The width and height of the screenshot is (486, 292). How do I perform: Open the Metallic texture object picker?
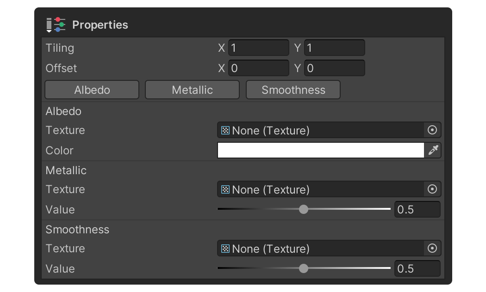pos(431,189)
